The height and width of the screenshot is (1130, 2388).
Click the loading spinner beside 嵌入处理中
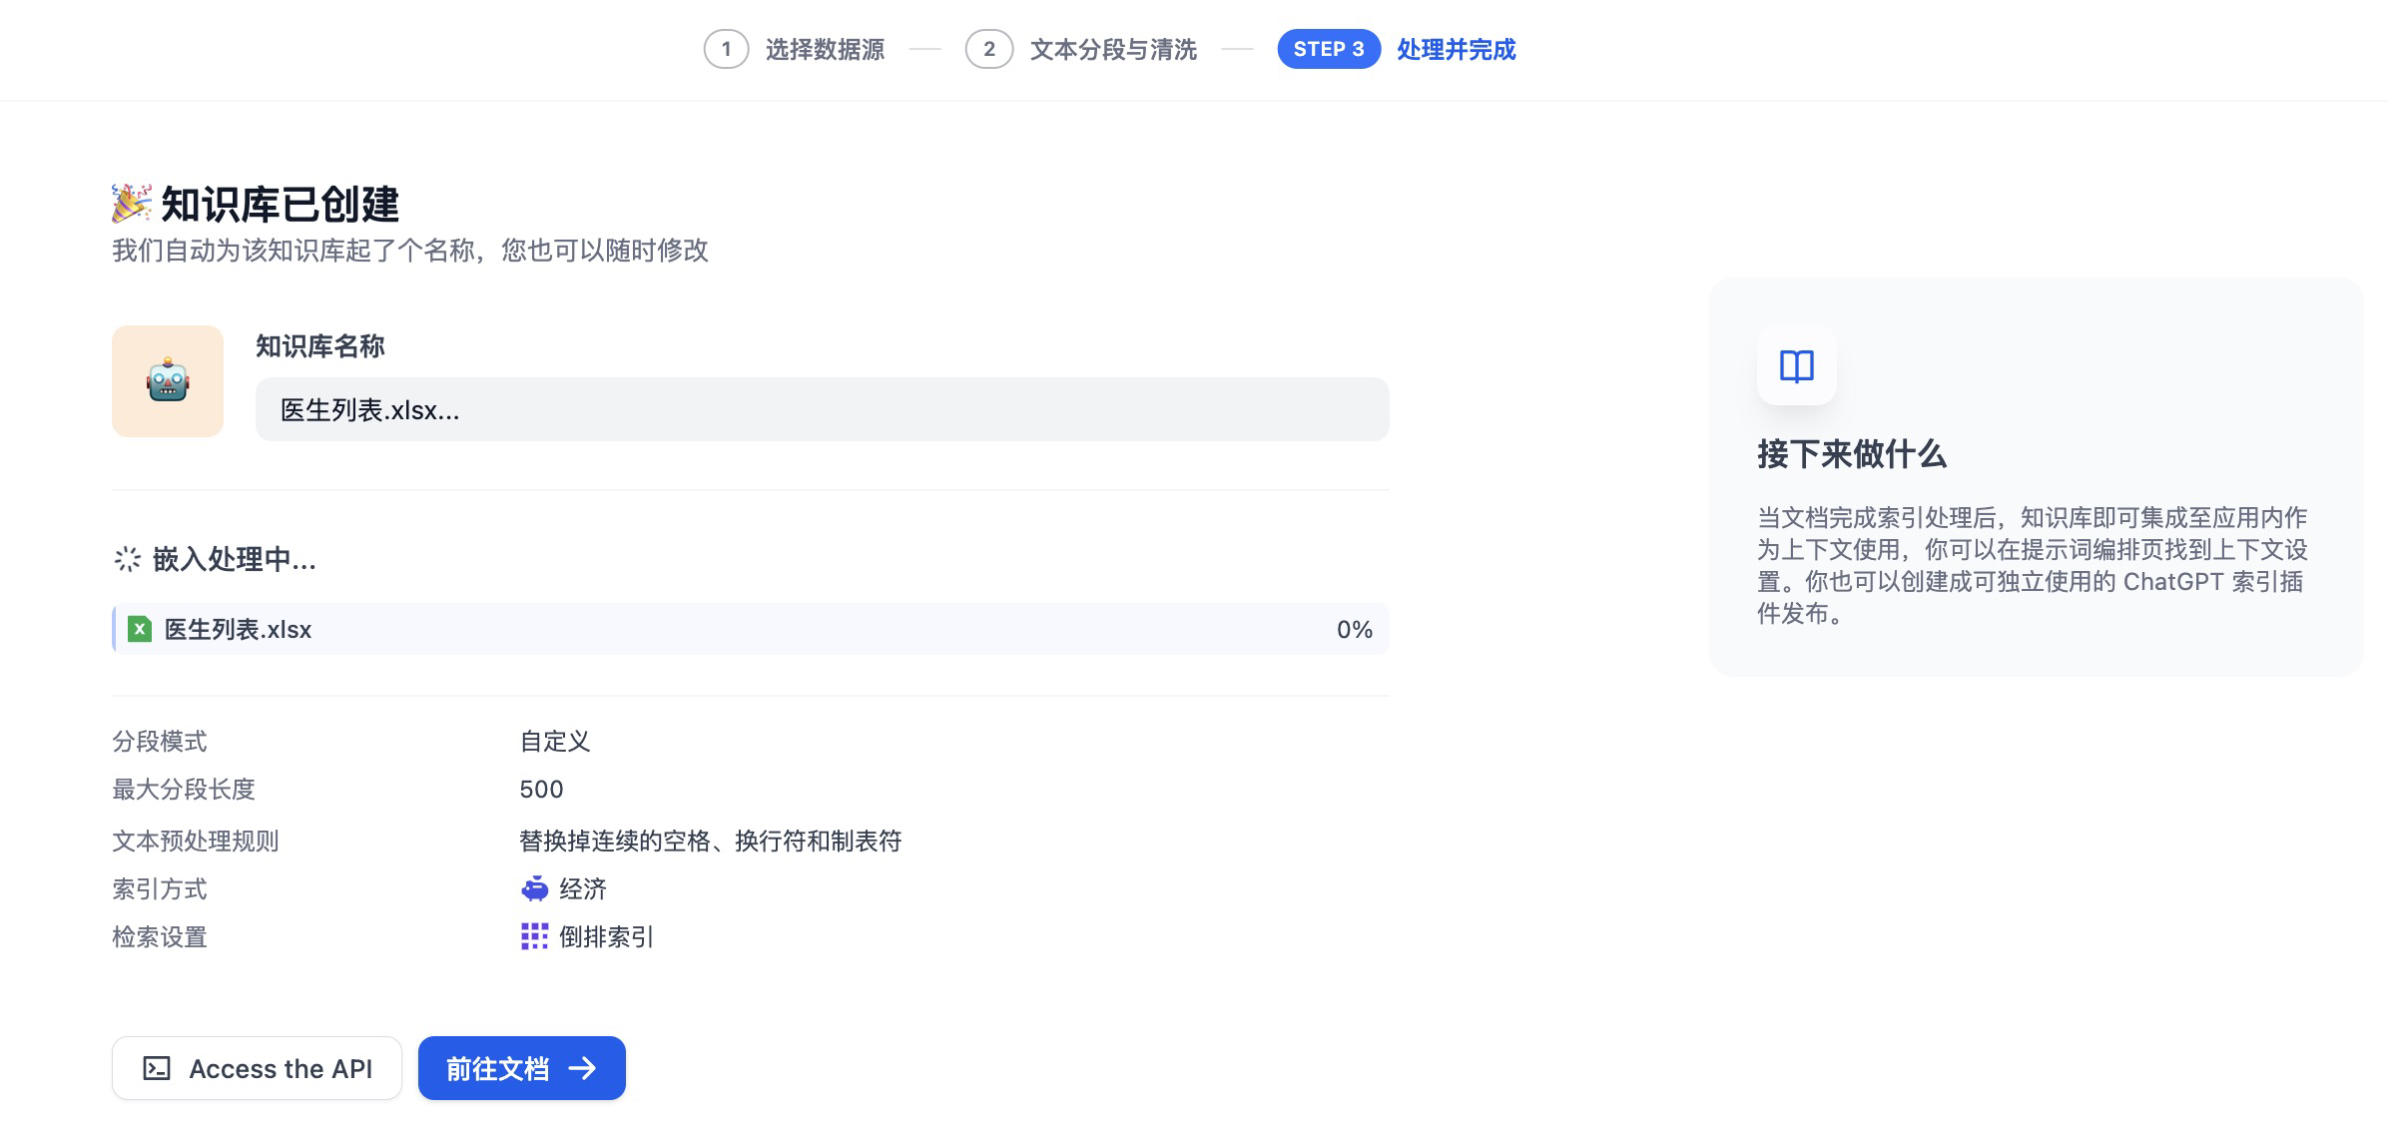click(128, 559)
